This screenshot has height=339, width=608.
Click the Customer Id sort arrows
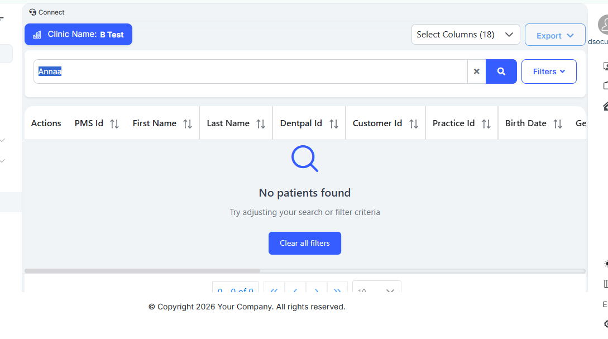tap(414, 124)
